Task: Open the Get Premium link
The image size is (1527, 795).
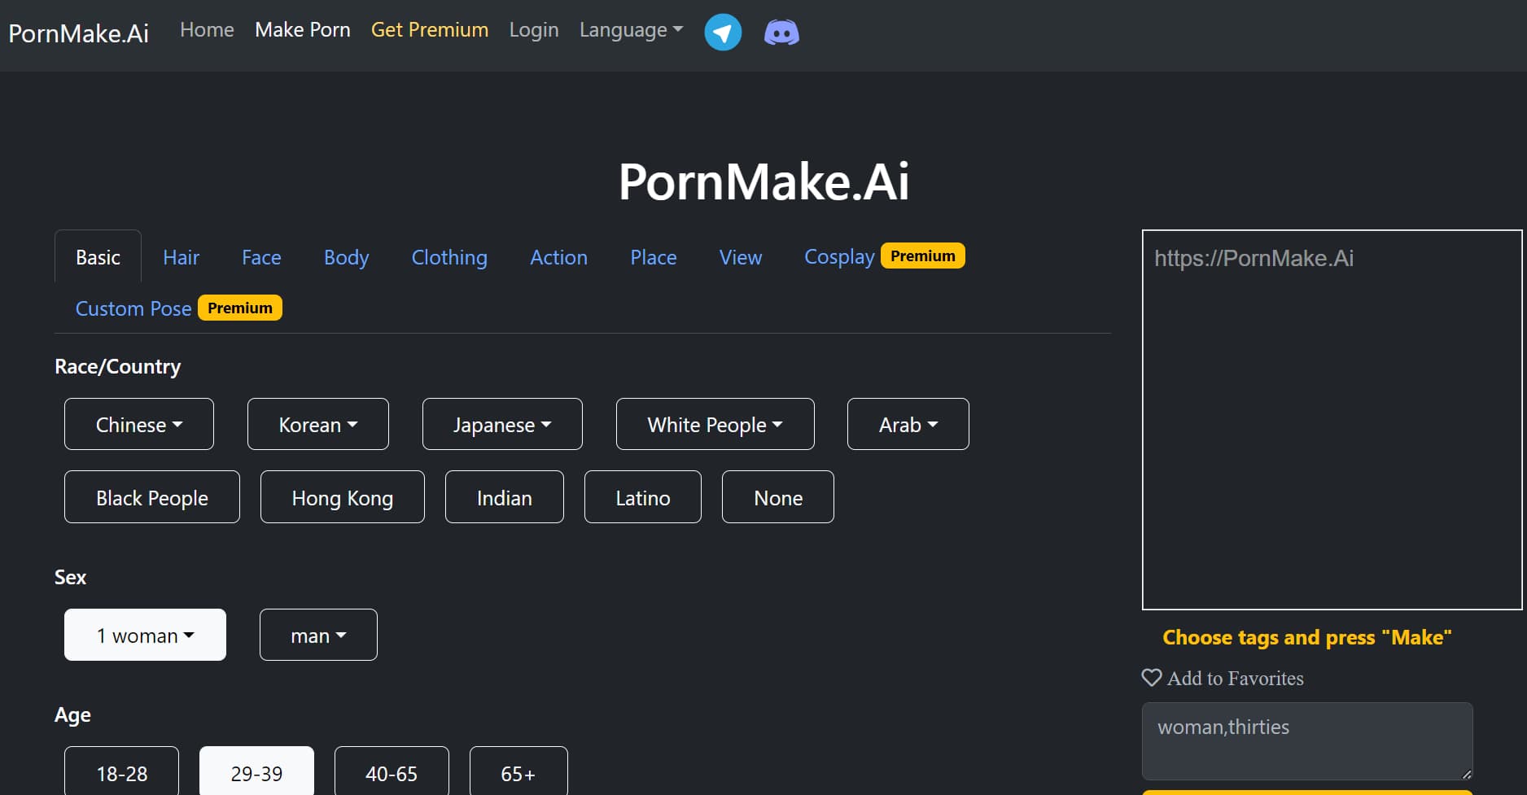Action: (430, 30)
